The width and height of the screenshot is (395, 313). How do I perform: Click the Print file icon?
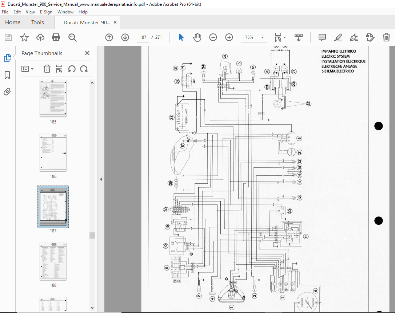[x=56, y=37]
